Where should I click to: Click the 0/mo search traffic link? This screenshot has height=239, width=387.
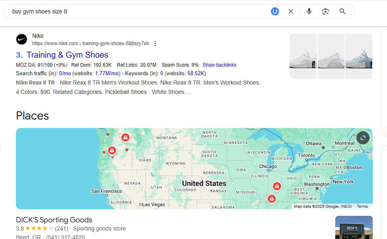pos(65,73)
